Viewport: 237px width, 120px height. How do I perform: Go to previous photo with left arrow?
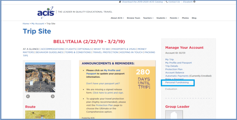point(28,96)
